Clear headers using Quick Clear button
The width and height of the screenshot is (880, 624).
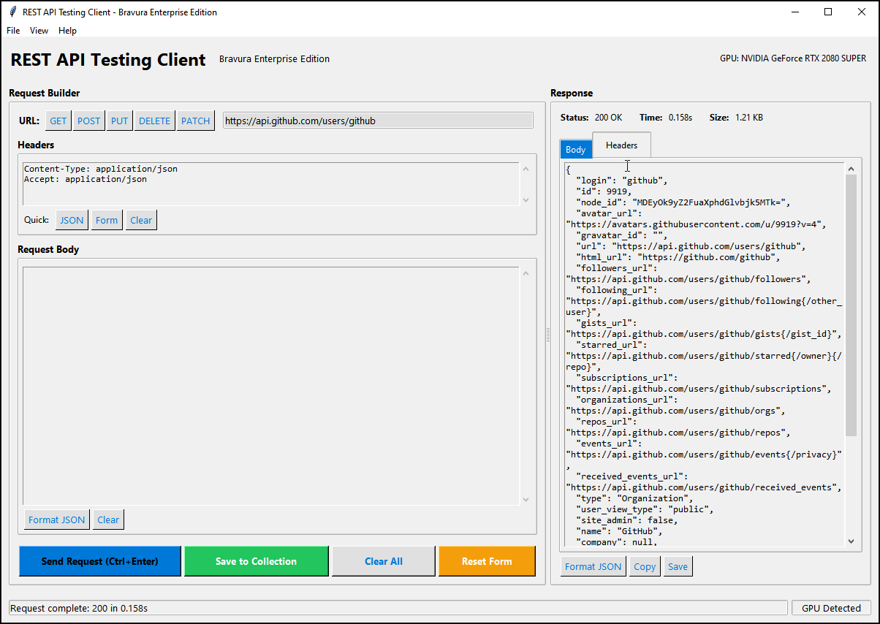[x=140, y=219]
